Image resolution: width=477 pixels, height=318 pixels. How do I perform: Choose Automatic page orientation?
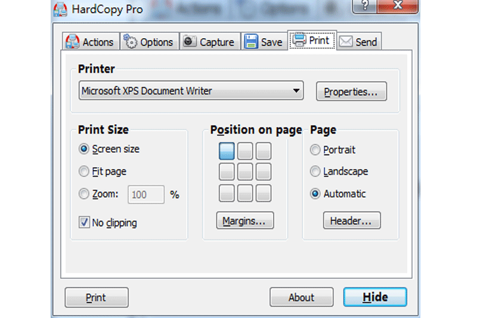pyautogui.click(x=337, y=193)
